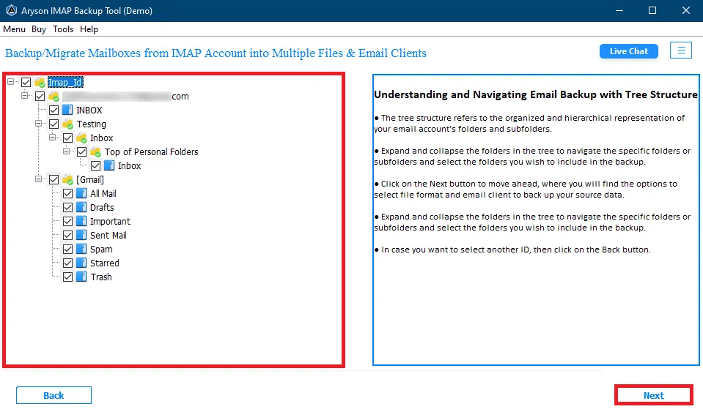Open the Tools menu
This screenshot has width=703, height=412.
[63, 29]
